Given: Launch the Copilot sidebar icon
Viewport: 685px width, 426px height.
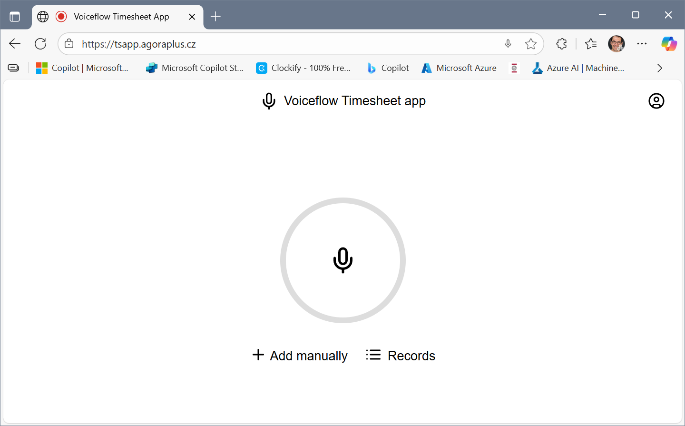Looking at the screenshot, I should click(x=669, y=44).
